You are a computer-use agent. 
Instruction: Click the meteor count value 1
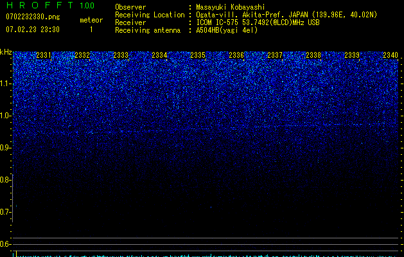pos(91,30)
